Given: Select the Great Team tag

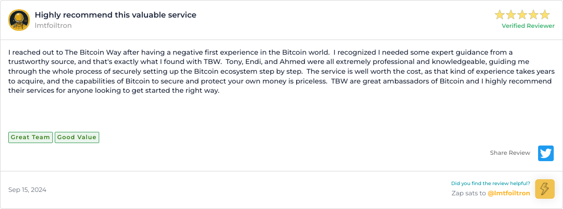Looking at the screenshot, I should 30,137.
